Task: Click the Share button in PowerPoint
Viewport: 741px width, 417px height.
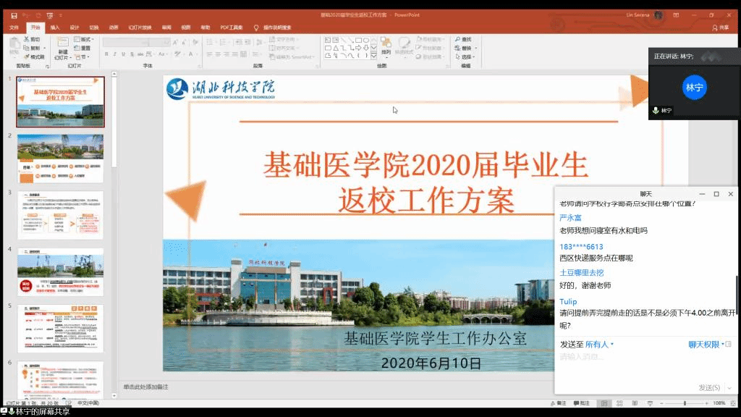Action: (721, 28)
